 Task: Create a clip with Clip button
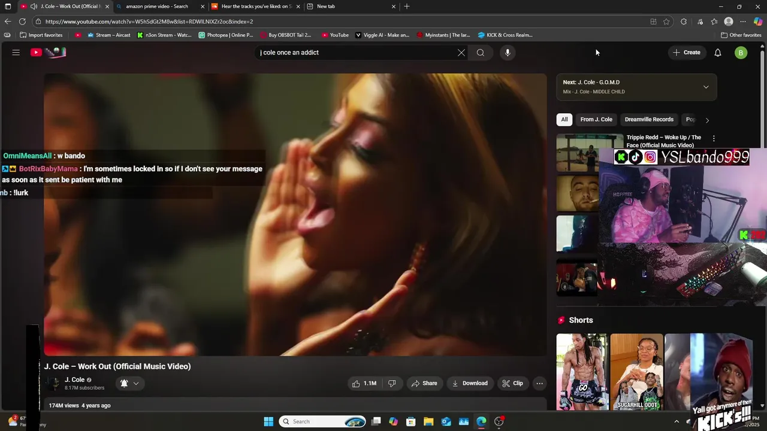(512, 383)
